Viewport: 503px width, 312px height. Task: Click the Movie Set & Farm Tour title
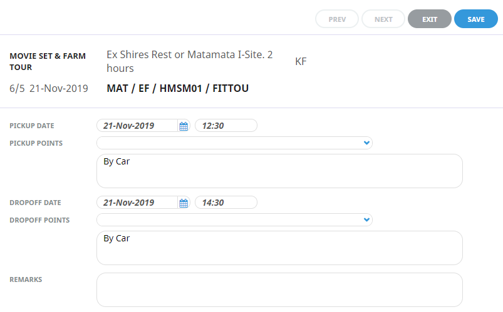(x=48, y=61)
